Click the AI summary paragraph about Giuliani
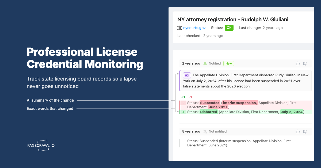Image resolution: width=321 pixels, height=168 pixels. tap(246, 81)
